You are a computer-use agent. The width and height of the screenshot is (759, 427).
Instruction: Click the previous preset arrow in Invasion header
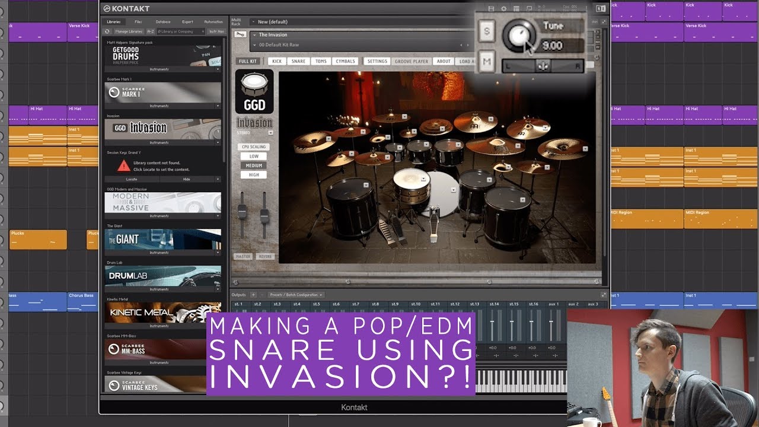click(x=461, y=45)
